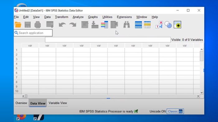Select row header 3
This screenshot has height=122, width=218.
coord(18,59)
